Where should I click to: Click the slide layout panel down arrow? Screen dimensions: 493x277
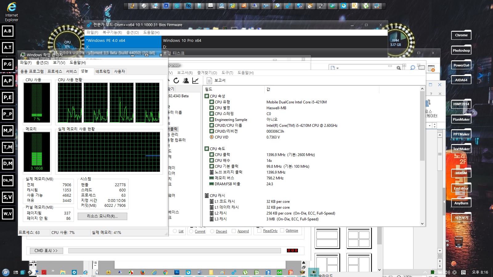click(x=379, y=270)
